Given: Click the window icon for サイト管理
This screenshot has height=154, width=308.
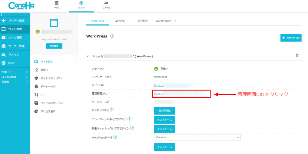Looking at the screenshot, I should point(4,29).
